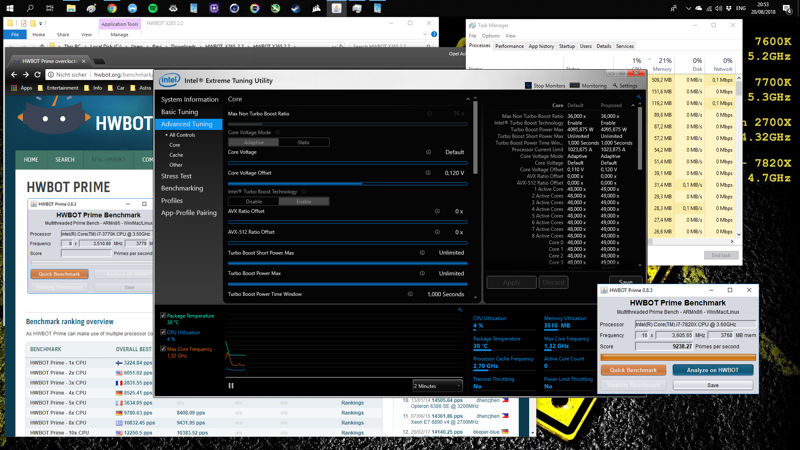Select Disable for Turbo Boost Technology

[254, 202]
